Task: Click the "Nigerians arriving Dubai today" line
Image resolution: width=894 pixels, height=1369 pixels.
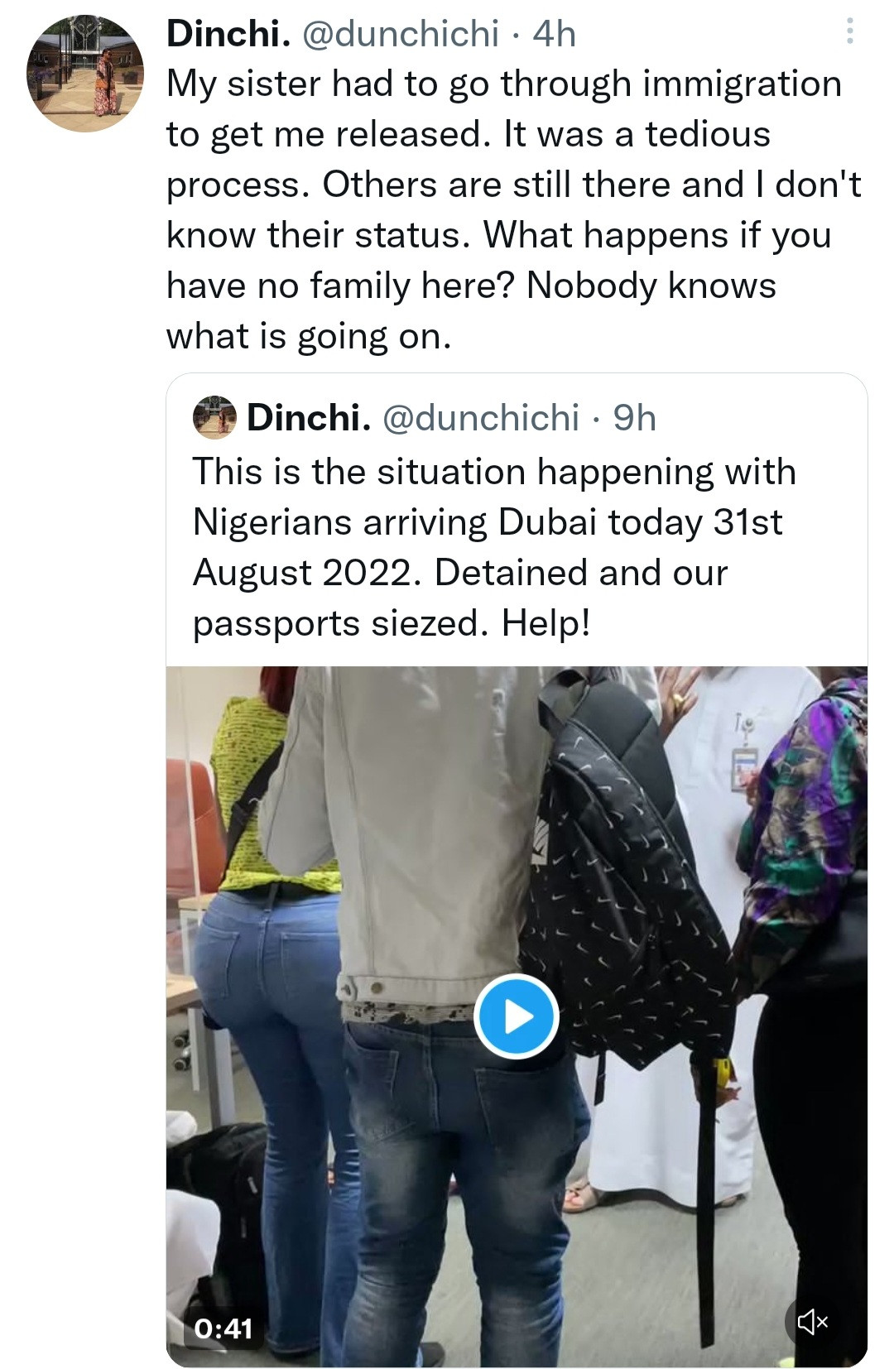Action: [487, 522]
